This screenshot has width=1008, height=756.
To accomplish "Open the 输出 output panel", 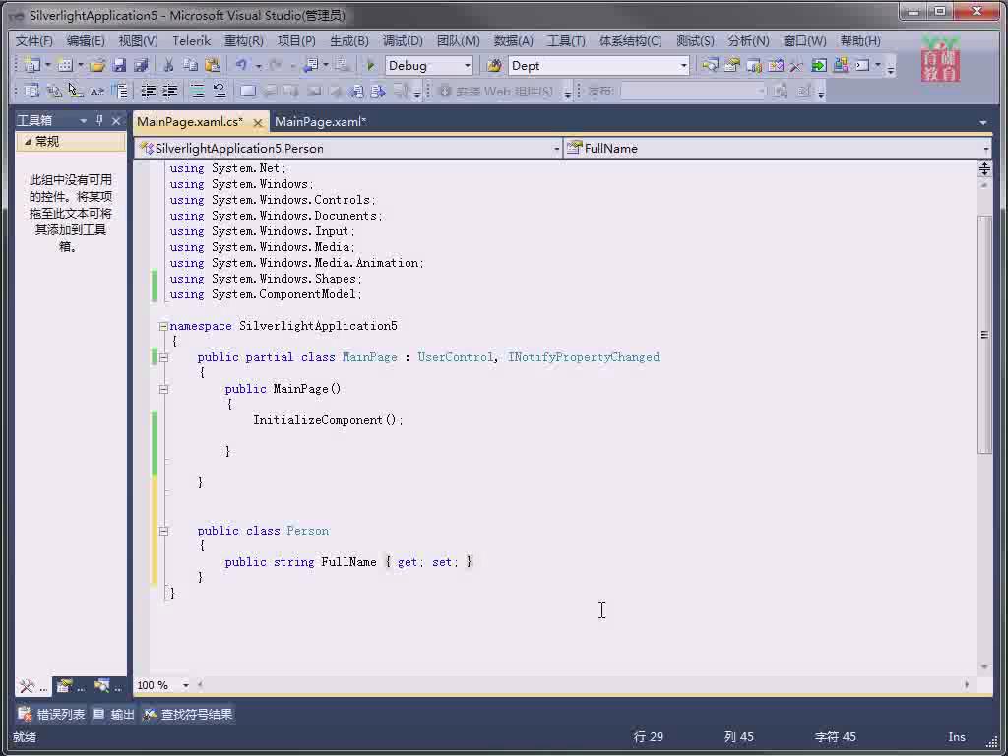I will [x=114, y=715].
